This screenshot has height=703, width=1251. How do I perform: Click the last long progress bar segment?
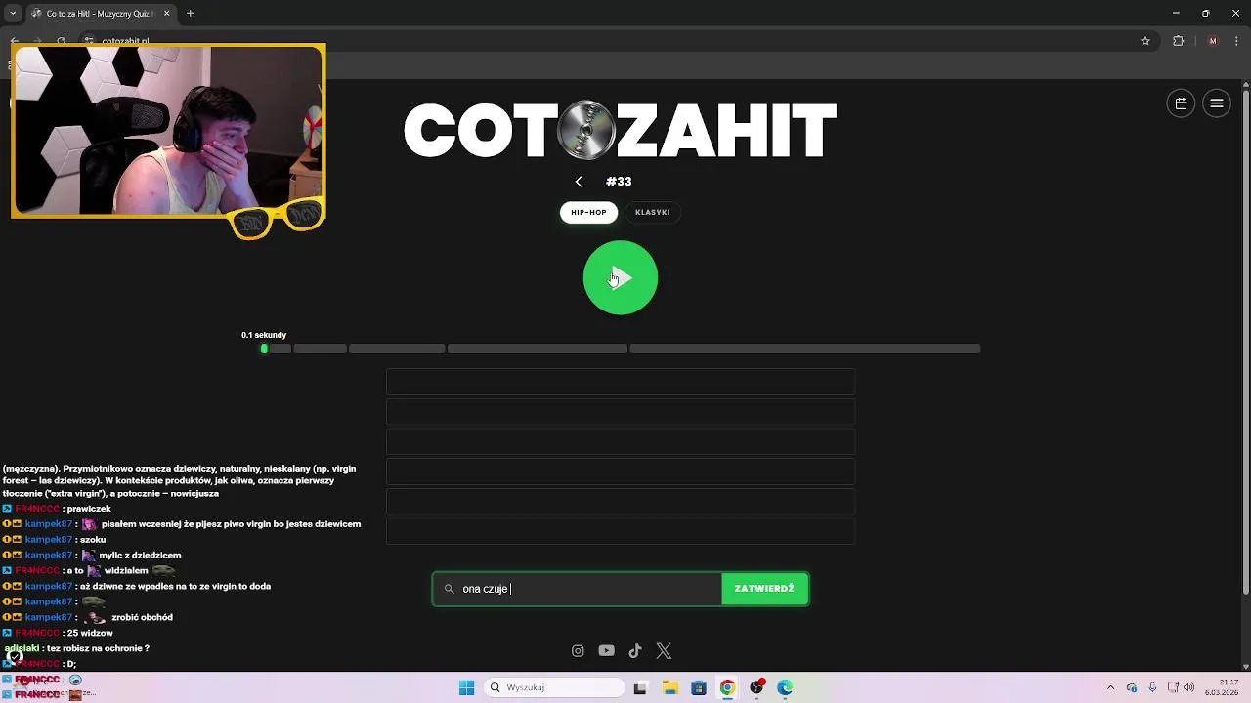click(804, 349)
